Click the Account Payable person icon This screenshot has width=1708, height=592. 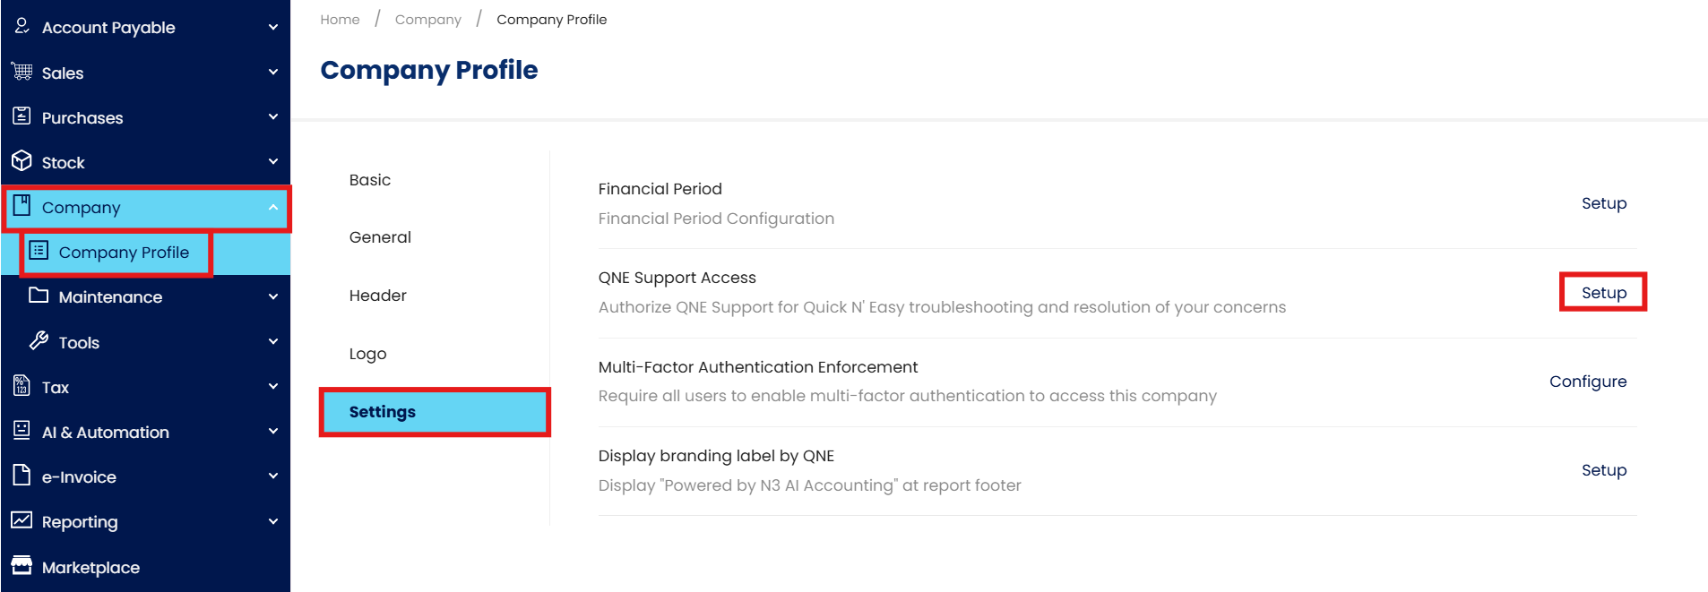(22, 26)
